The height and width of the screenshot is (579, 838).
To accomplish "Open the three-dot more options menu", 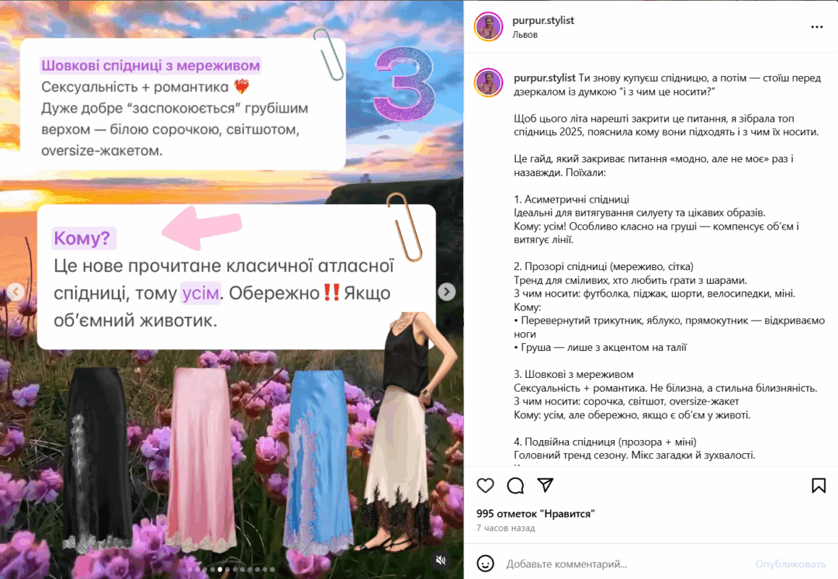I will 816,27.
